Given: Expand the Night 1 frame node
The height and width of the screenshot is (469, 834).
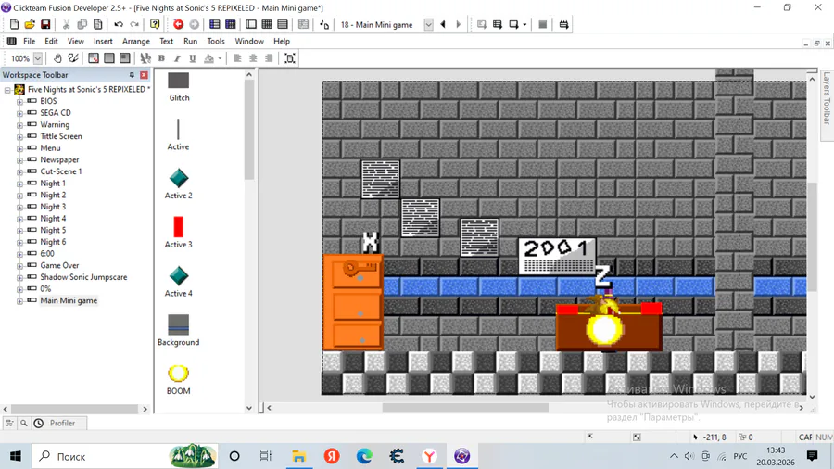Looking at the screenshot, I should (19, 184).
